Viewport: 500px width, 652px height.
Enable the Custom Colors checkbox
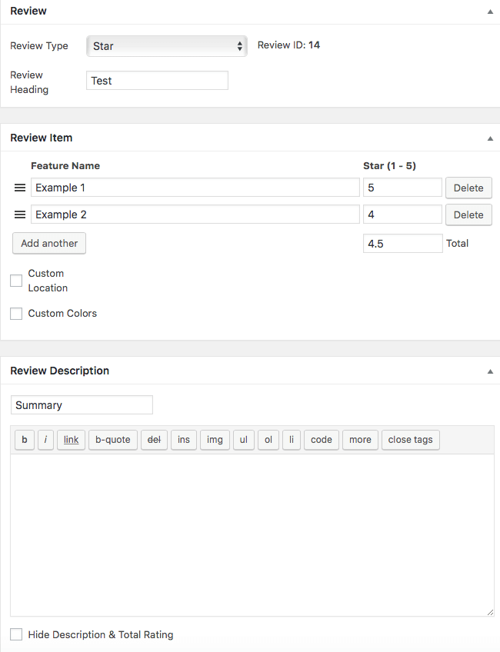coord(16,314)
